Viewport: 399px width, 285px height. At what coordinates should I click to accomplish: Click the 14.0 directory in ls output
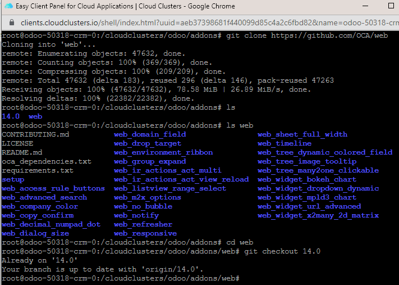pos(11,116)
